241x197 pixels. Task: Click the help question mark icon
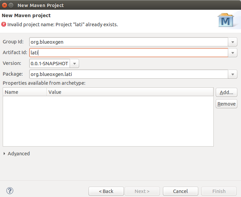pos(10,191)
